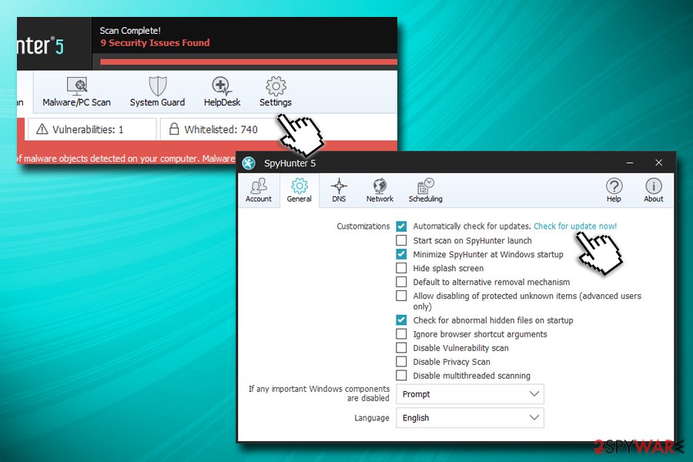Click the Whitelisted padlock icon
This screenshot has height=462, width=693.
[x=174, y=129]
